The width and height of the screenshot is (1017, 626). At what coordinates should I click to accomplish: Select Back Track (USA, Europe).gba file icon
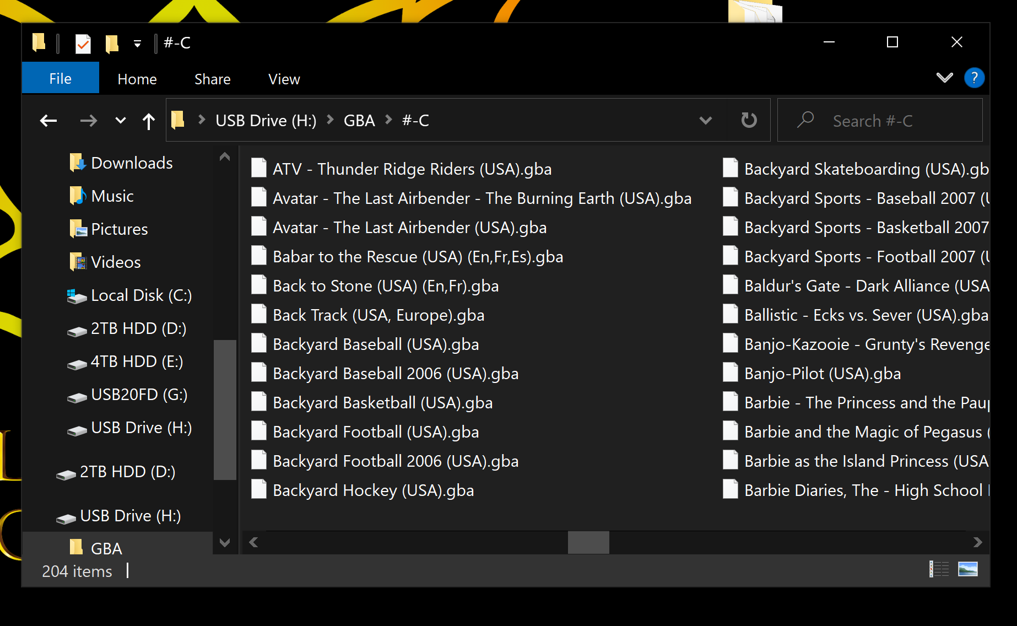coord(259,314)
